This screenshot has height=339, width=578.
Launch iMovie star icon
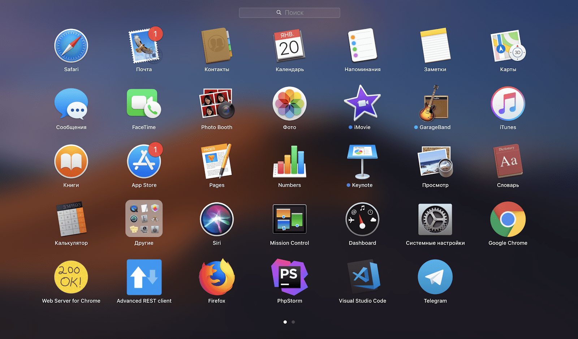[362, 104]
